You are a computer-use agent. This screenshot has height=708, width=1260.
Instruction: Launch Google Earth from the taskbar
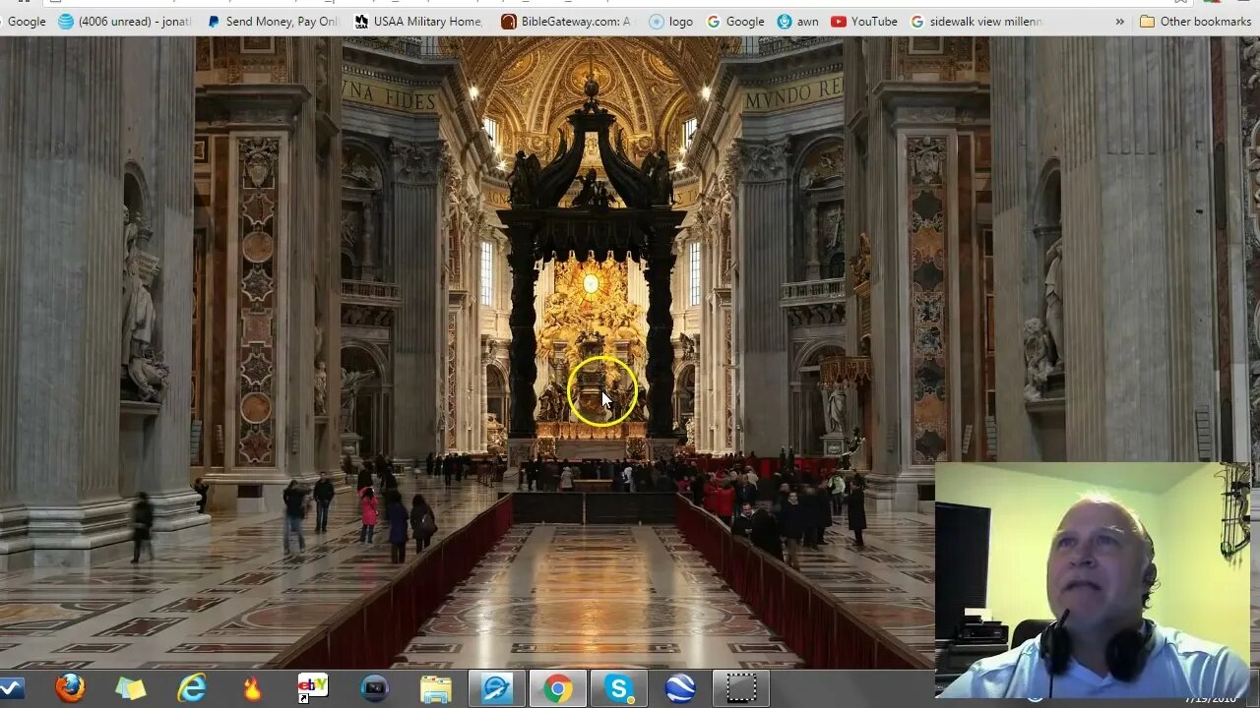point(679,688)
